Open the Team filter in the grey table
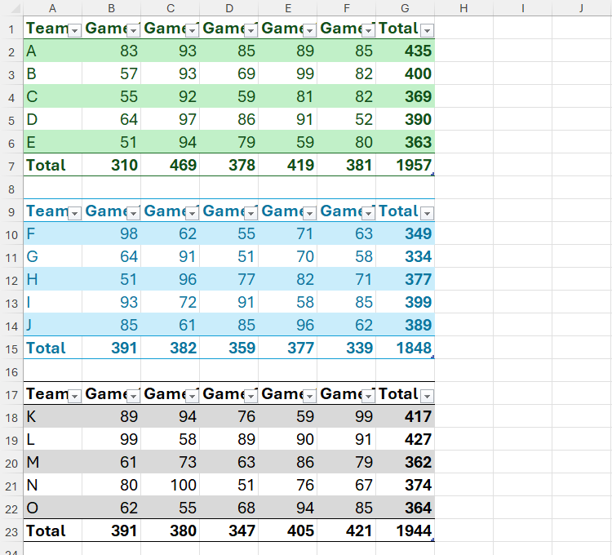612x555 pixels. (74, 396)
